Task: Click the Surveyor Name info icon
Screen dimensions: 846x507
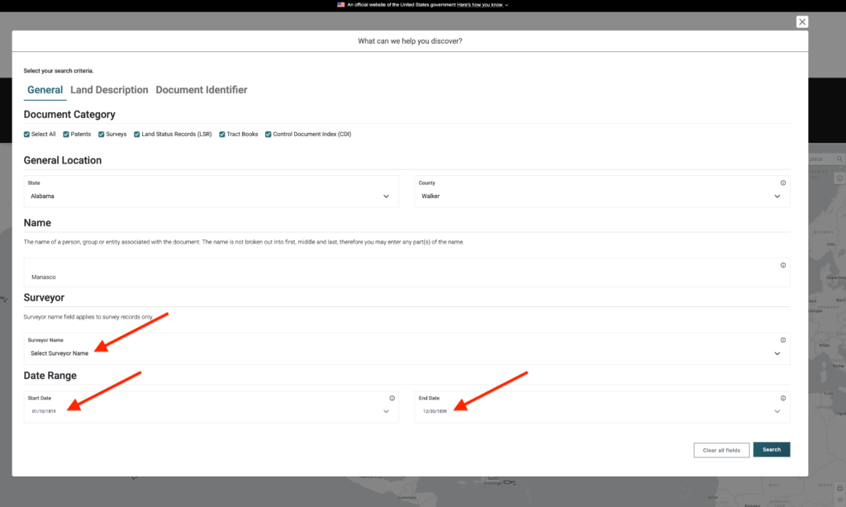Action: [783, 340]
